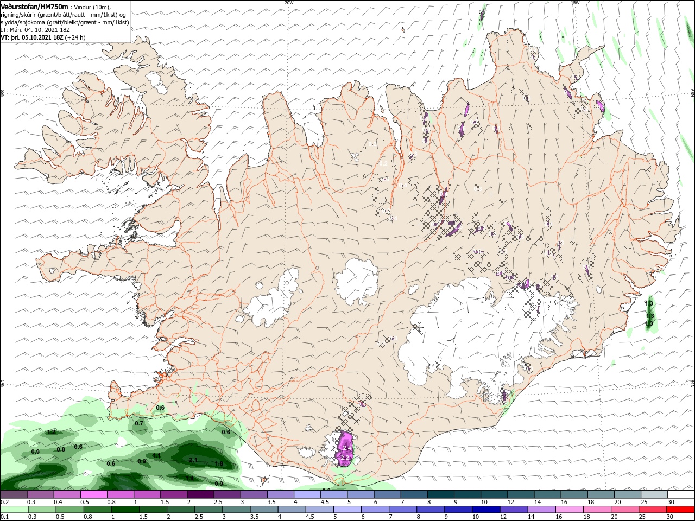Select top legend swatch between 9 and 10
This screenshot has height=521, width=695.
[x=468, y=494]
